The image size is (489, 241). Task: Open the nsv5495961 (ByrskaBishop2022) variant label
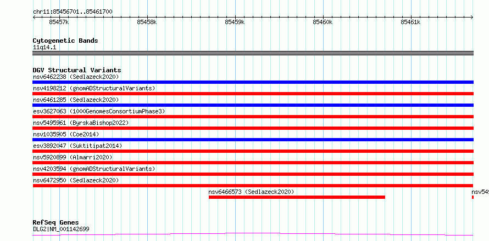(81, 123)
